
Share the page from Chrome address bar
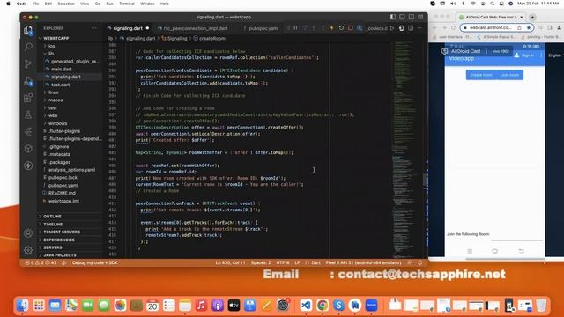pos(519,27)
